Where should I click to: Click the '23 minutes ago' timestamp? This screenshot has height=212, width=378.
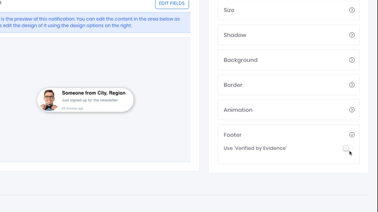(73, 109)
